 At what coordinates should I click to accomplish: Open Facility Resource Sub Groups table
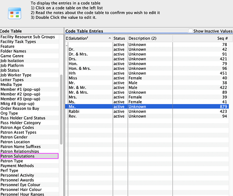pyautogui.click(x=29, y=37)
